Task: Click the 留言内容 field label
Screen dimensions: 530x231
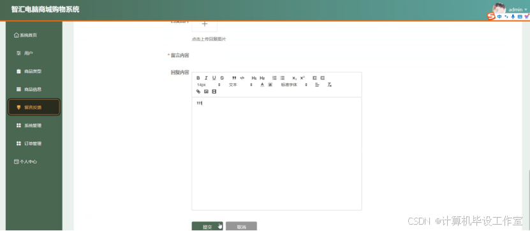Action: tap(180, 55)
